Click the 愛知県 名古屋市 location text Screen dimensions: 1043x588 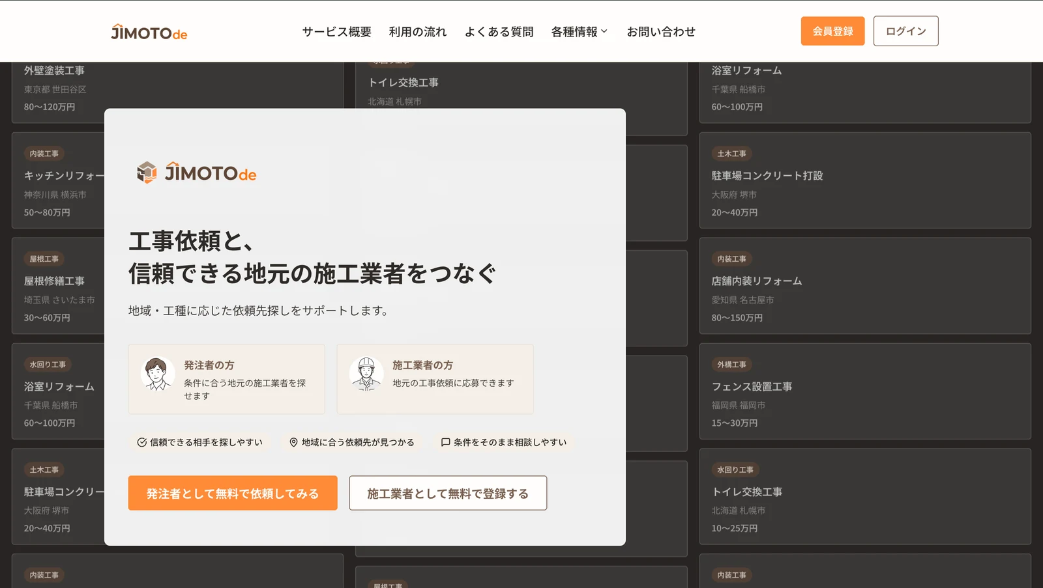[x=742, y=300]
